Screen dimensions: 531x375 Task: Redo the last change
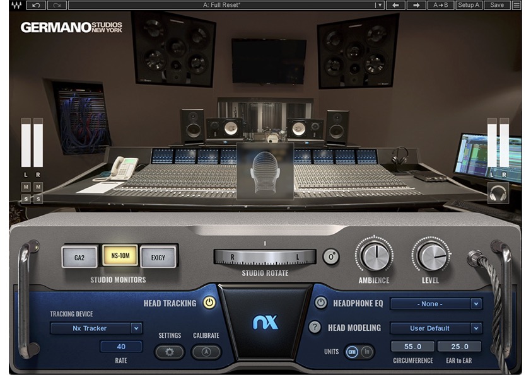[x=57, y=5]
